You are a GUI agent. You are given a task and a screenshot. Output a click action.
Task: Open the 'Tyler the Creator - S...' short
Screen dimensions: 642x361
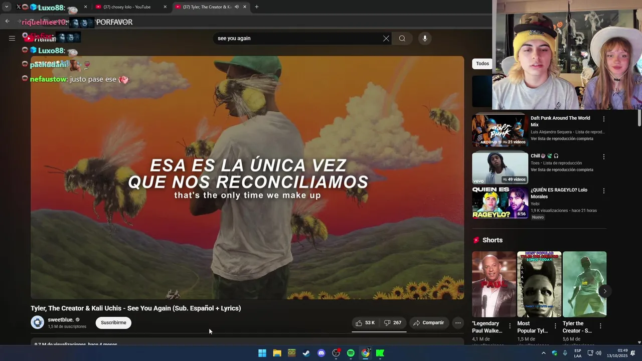pos(584,284)
